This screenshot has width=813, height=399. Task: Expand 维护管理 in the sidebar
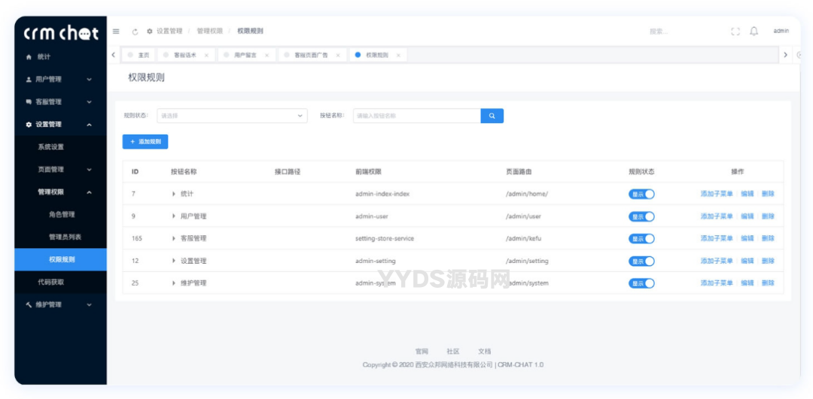point(60,304)
